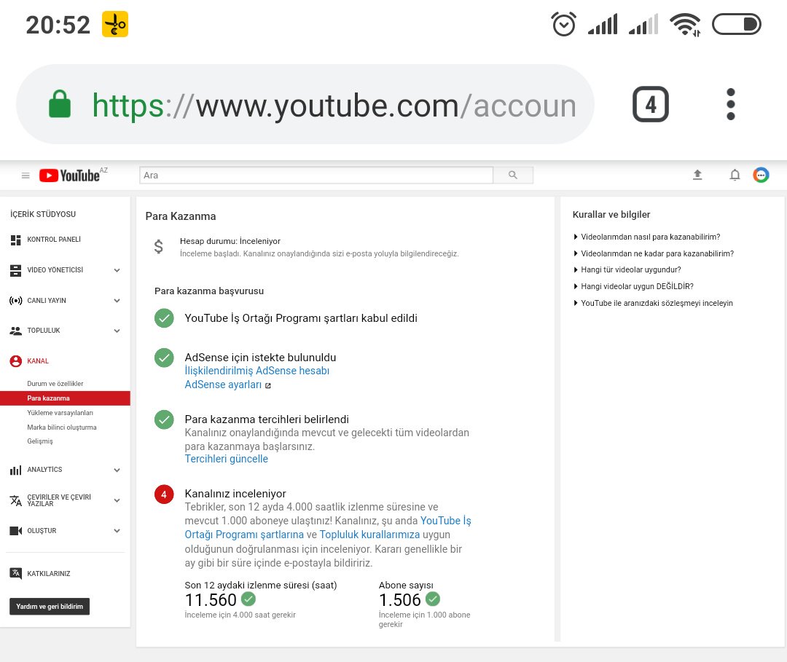This screenshot has height=662, width=787.
Task: Tap the alarm clock status icon
Action: pos(563,24)
